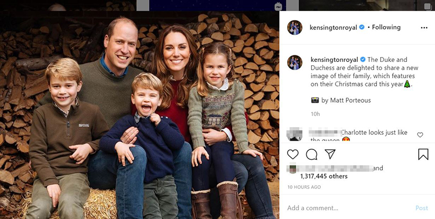
Task: Open kensingtonroyal profile picture in post header
Action: pos(295,28)
